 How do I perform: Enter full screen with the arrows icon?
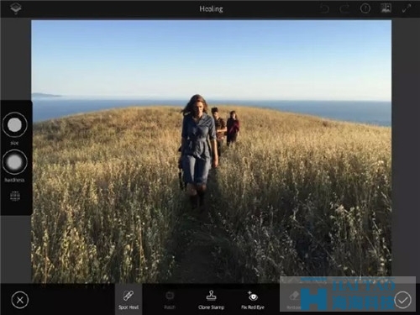coord(407,8)
